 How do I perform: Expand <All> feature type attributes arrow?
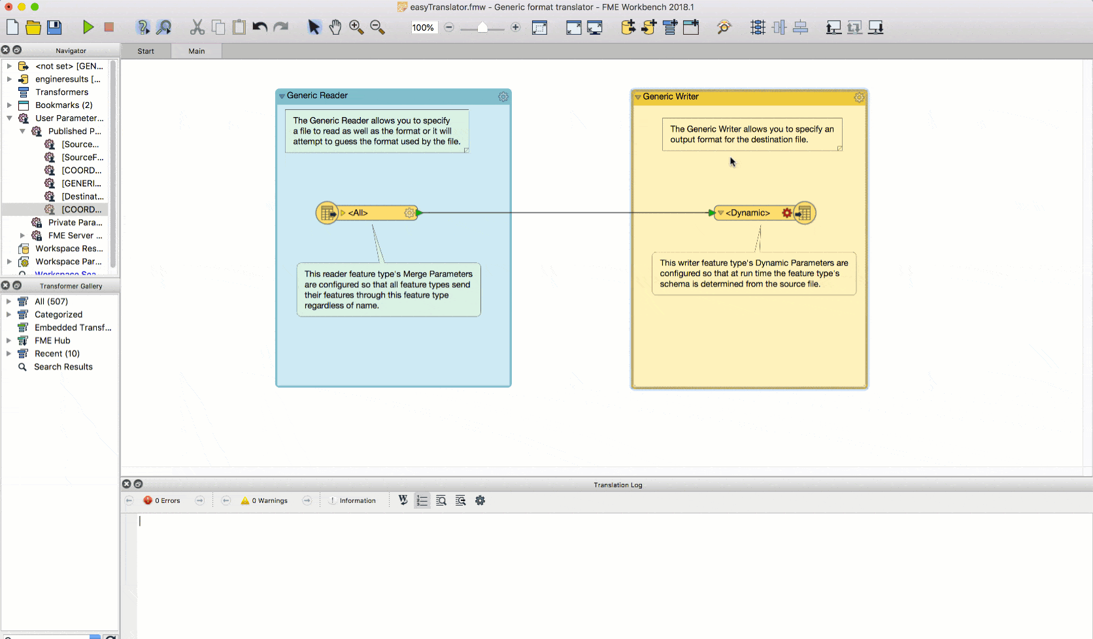pos(343,213)
